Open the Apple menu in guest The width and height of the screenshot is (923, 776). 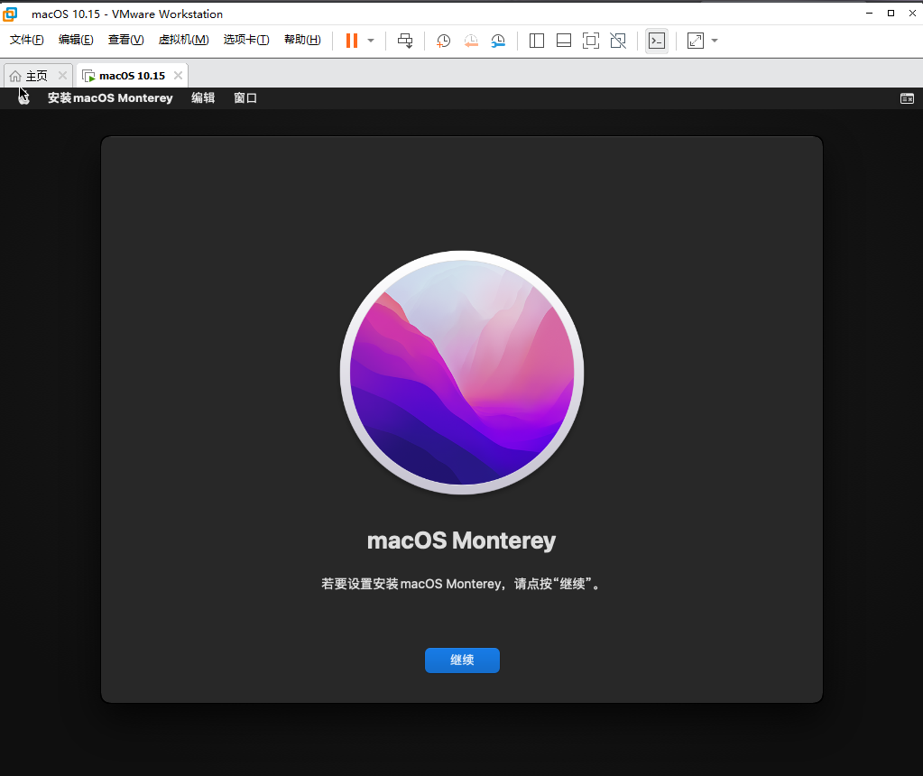pyautogui.click(x=23, y=98)
